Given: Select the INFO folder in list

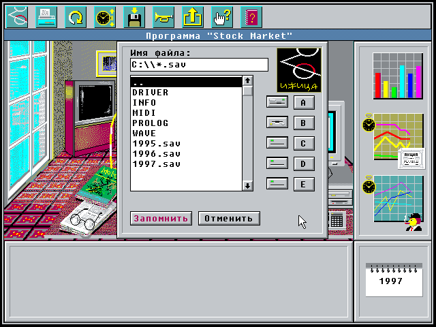Looking at the screenshot, I should coord(186,103).
